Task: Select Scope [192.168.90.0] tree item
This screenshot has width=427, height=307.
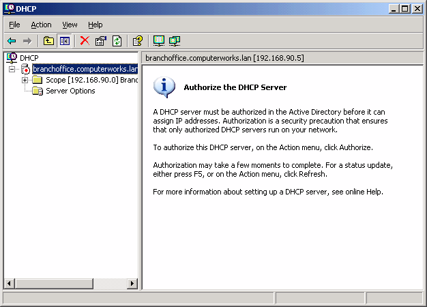Action: click(x=92, y=80)
